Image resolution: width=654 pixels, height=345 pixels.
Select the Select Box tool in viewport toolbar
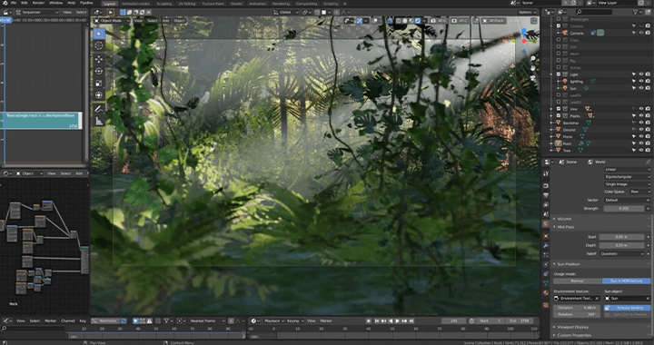click(x=99, y=34)
